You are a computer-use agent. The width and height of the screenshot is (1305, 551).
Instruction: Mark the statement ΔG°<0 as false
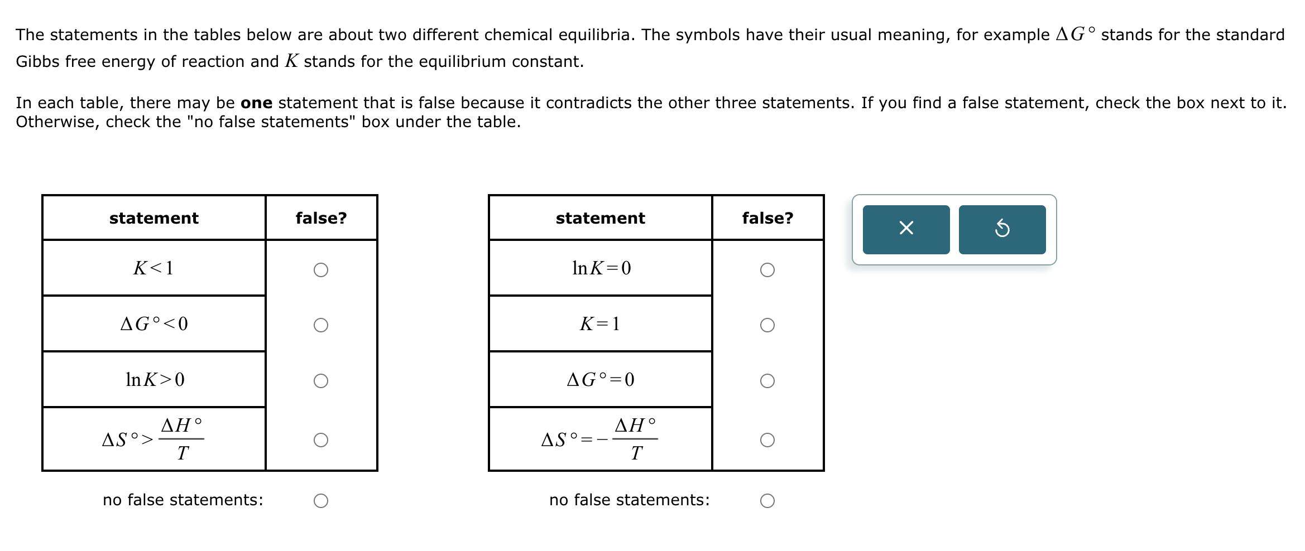(321, 325)
